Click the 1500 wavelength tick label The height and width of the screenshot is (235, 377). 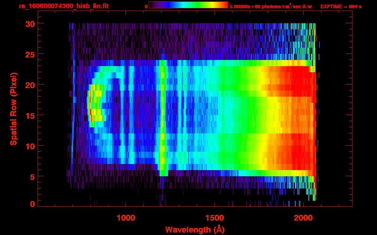214,218
